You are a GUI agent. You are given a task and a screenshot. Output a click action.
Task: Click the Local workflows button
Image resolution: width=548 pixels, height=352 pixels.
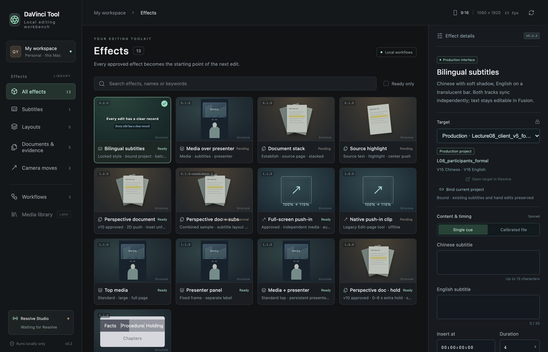click(396, 52)
